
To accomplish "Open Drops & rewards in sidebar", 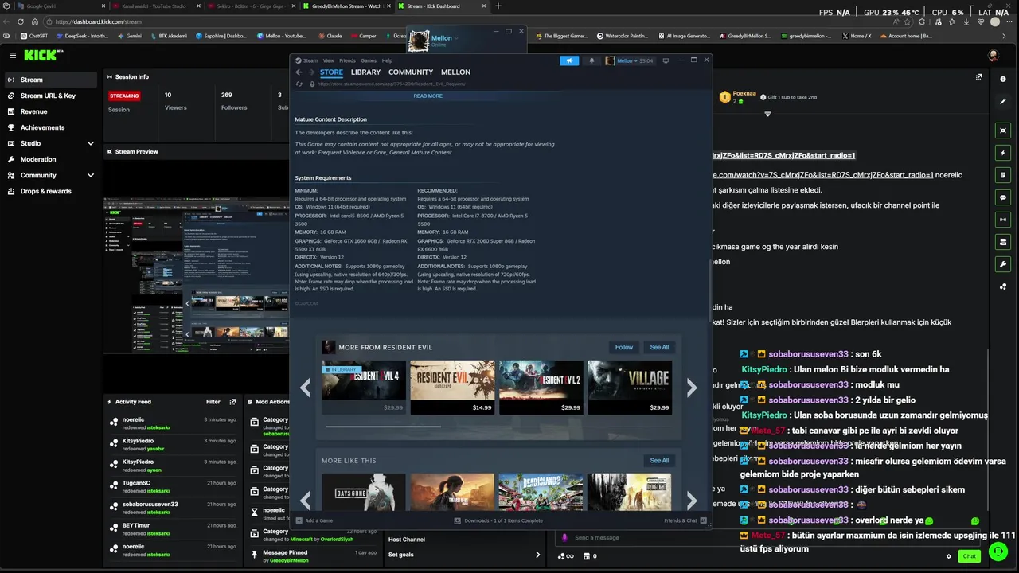I will (50, 191).
